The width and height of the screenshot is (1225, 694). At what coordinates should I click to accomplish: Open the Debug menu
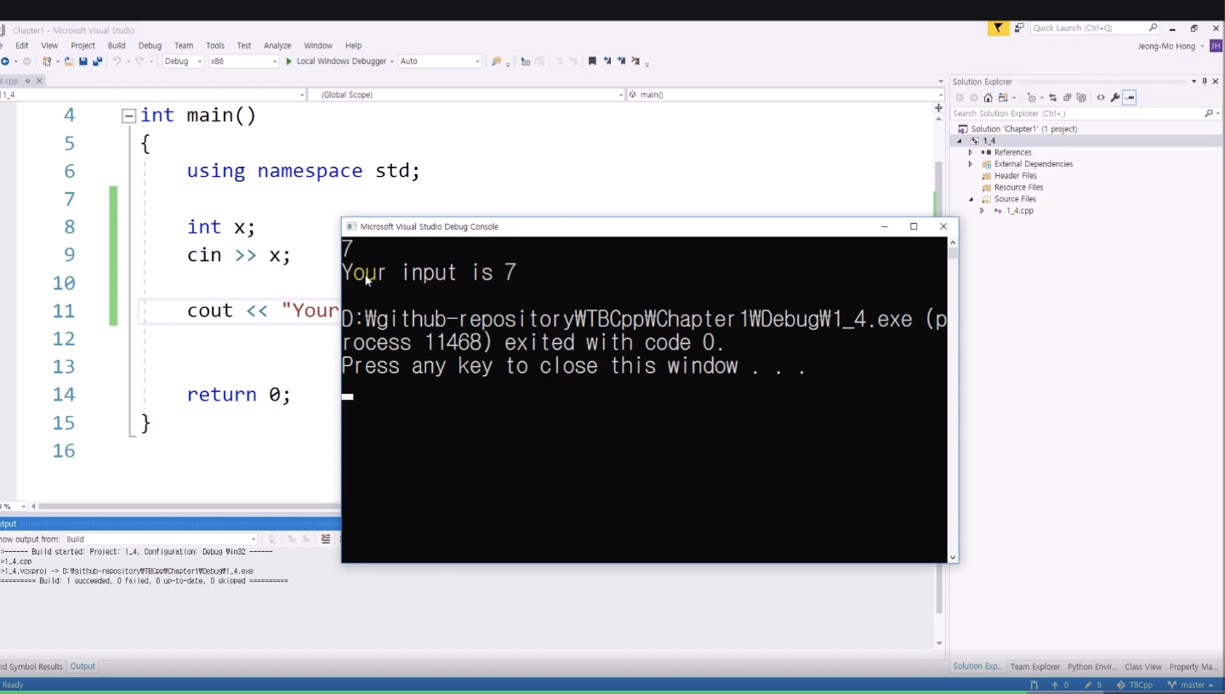pos(150,46)
